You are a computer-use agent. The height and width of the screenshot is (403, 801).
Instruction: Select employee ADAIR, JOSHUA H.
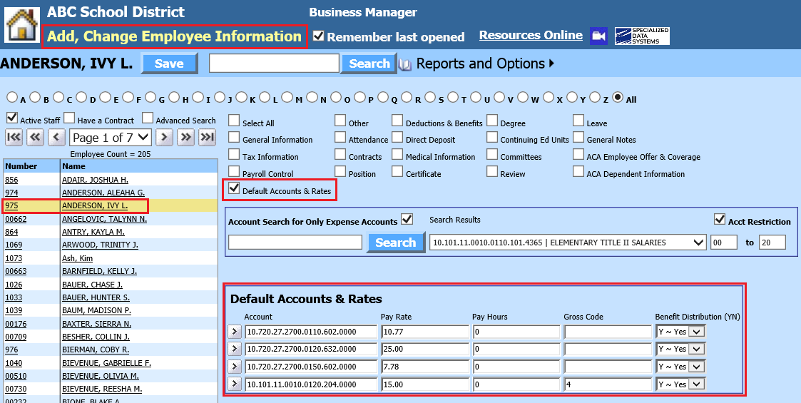coord(95,180)
